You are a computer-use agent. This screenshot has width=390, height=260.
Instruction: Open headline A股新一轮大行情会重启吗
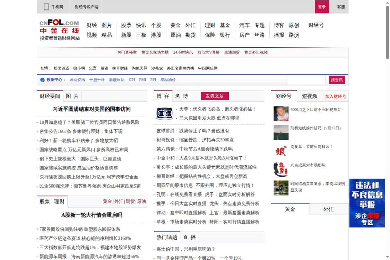tap(92, 215)
